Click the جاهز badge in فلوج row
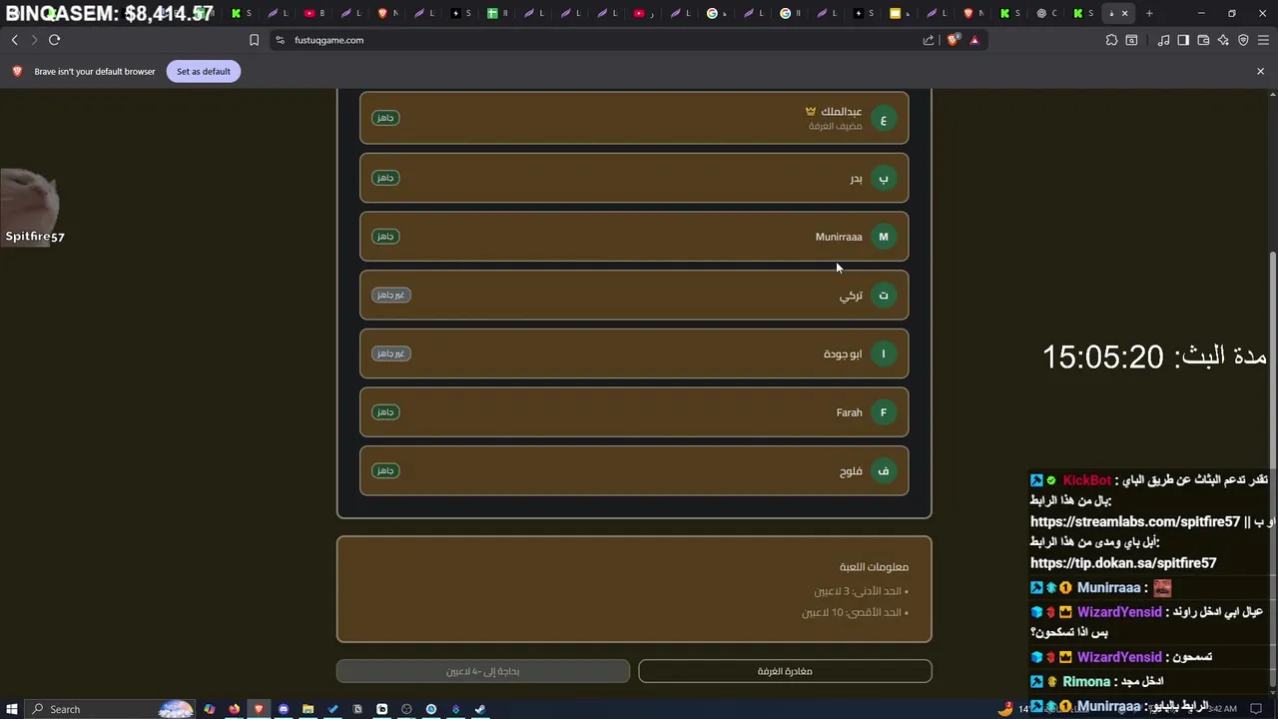This screenshot has width=1278, height=719. click(385, 470)
